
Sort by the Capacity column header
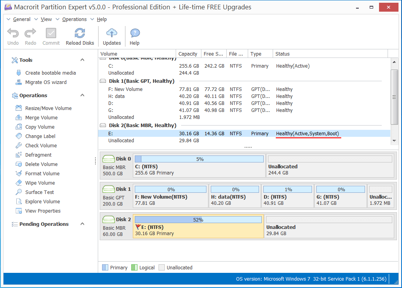pyautogui.click(x=189, y=54)
